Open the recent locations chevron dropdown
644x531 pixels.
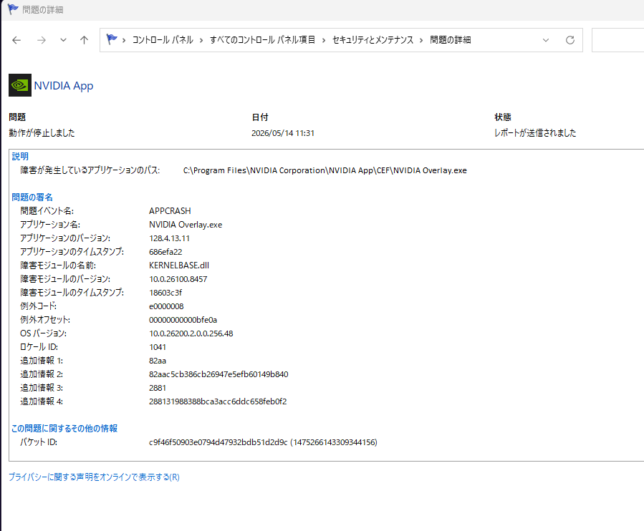tap(63, 40)
